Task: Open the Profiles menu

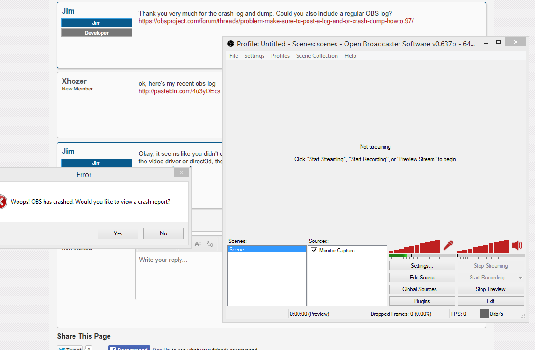Action: 280,55
